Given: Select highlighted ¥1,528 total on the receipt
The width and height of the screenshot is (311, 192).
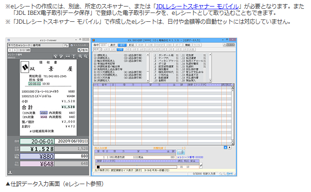Looking at the screenshot, I should click(x=68, y=107).
